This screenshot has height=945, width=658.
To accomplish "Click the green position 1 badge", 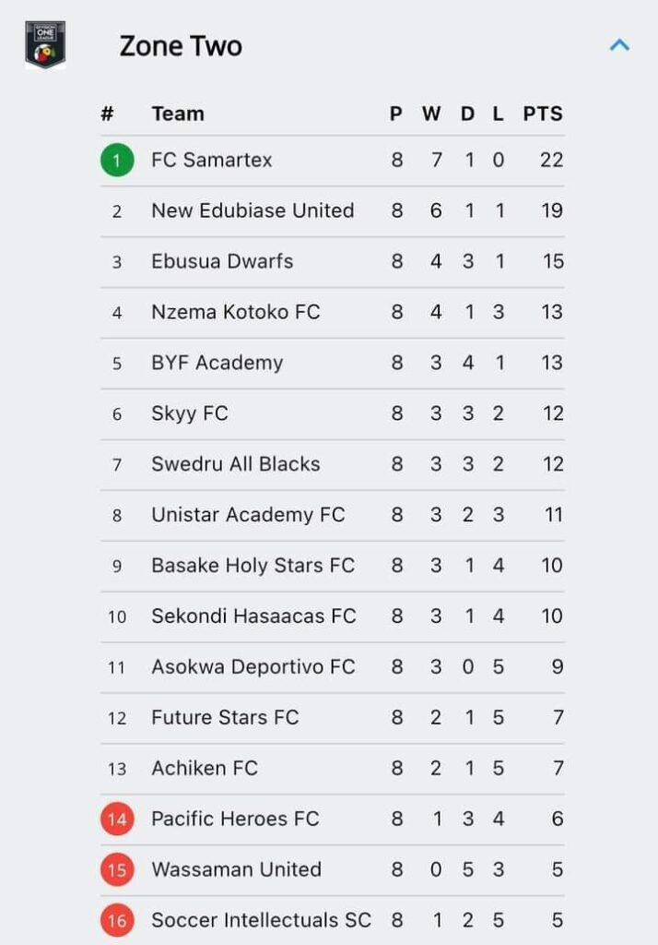I will point(117,161).
